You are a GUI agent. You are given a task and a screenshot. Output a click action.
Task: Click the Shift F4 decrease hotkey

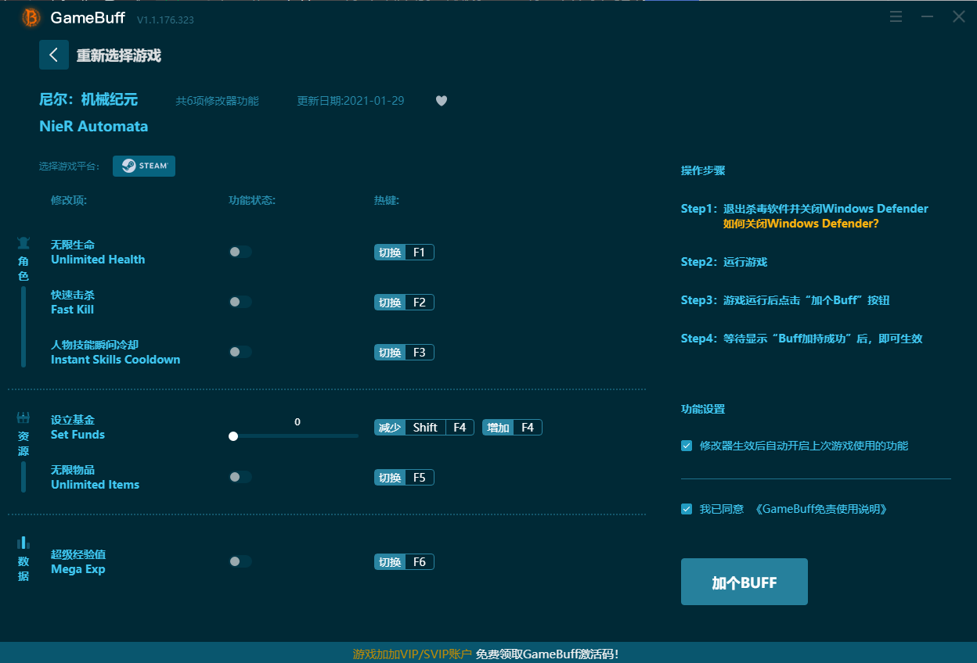coord(424,428)
